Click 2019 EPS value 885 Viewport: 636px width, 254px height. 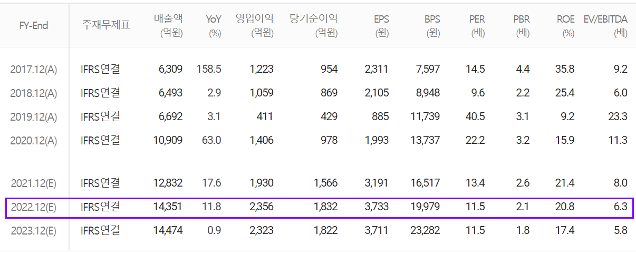380,116
